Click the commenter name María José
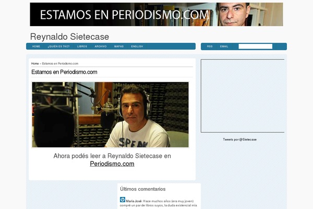The height and width of the screenshot is (209, 313). (x=134, y=201)
